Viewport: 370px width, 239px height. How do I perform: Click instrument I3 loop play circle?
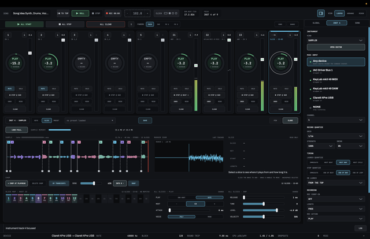(247, 63)
